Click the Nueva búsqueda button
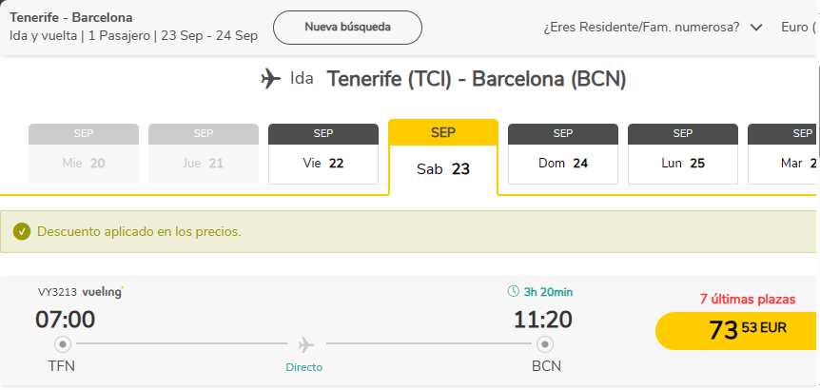Viewport: 820px width, 390px height. [x=348, y=28]
